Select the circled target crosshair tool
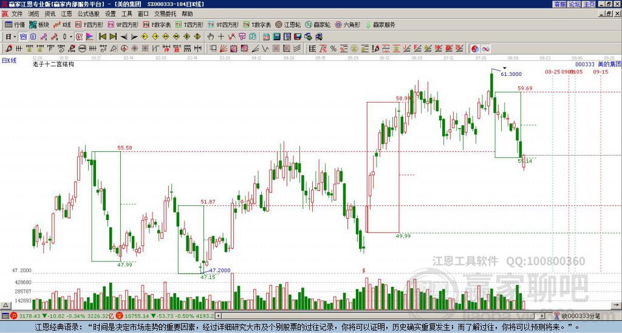Viewport: 622px width, 333px height. coord(124,49)
